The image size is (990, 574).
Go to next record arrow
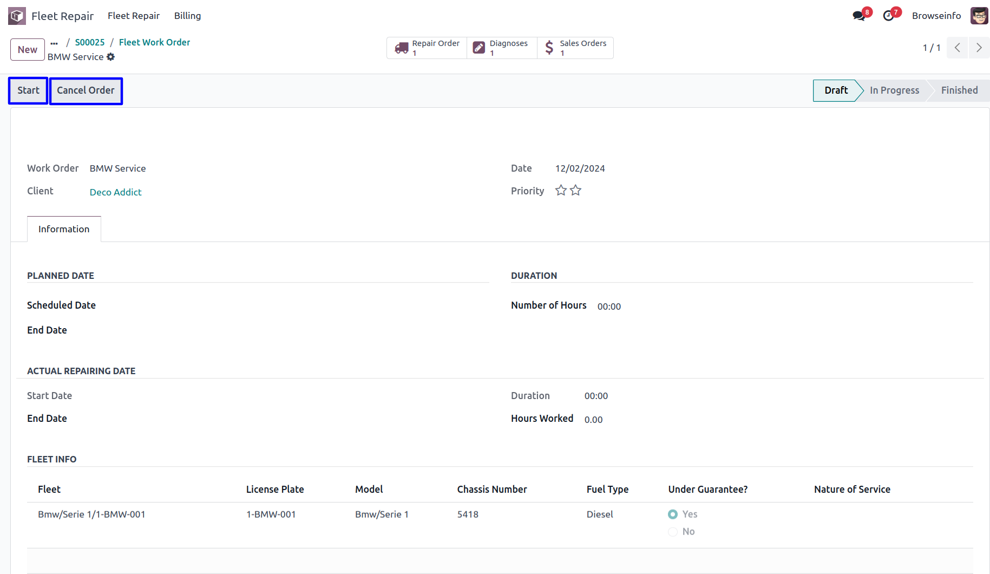pos(979,48)
